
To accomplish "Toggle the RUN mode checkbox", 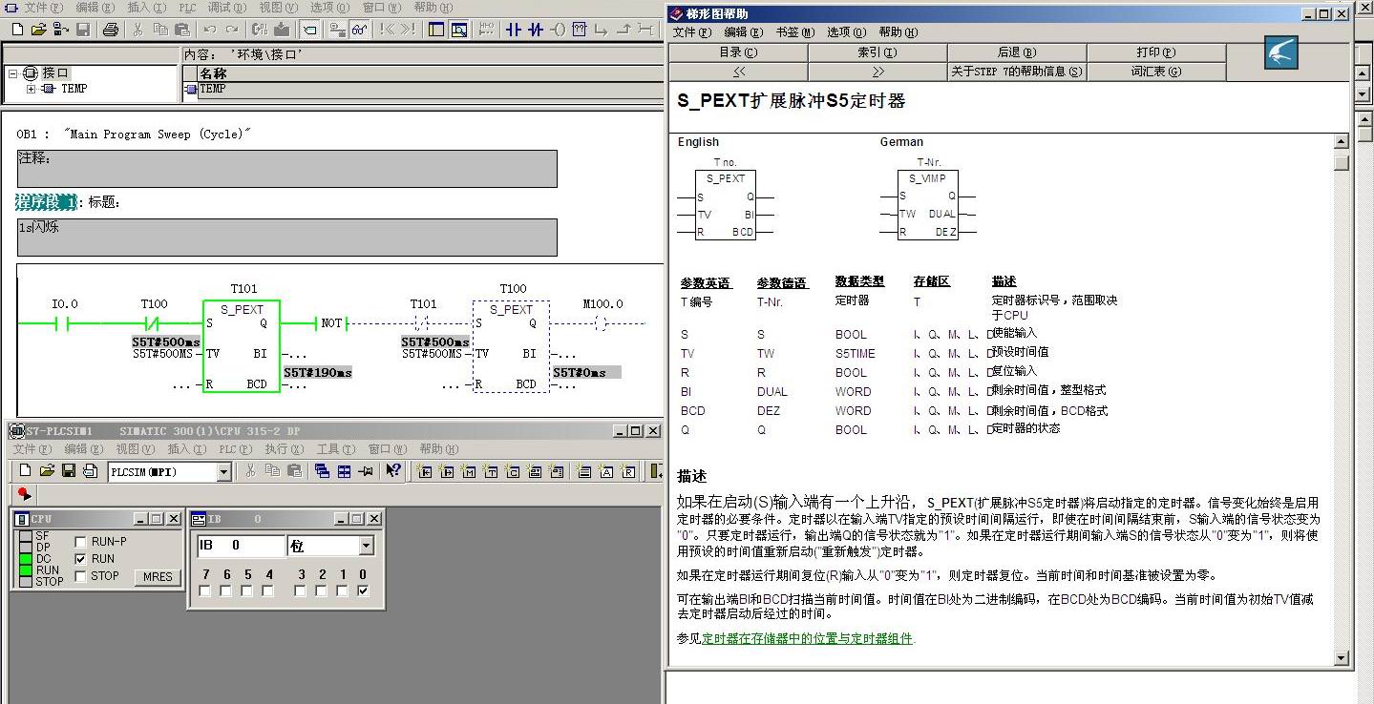I will pos(80,559).
